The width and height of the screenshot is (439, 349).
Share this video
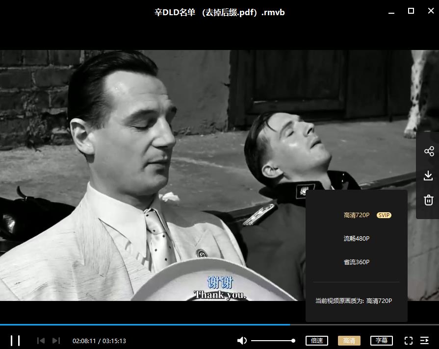429,151
